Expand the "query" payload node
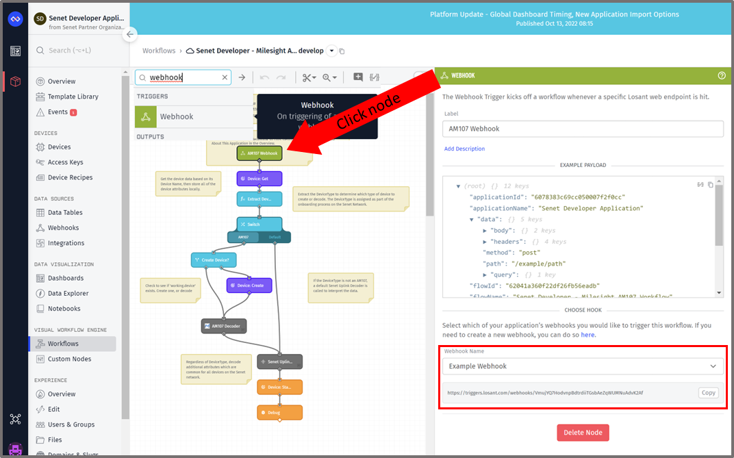Image resolution: width=734 pixels, height=458 pixels. [485, 275]
